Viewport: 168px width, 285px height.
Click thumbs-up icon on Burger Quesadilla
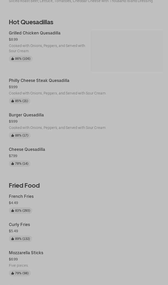coord(13,135)
